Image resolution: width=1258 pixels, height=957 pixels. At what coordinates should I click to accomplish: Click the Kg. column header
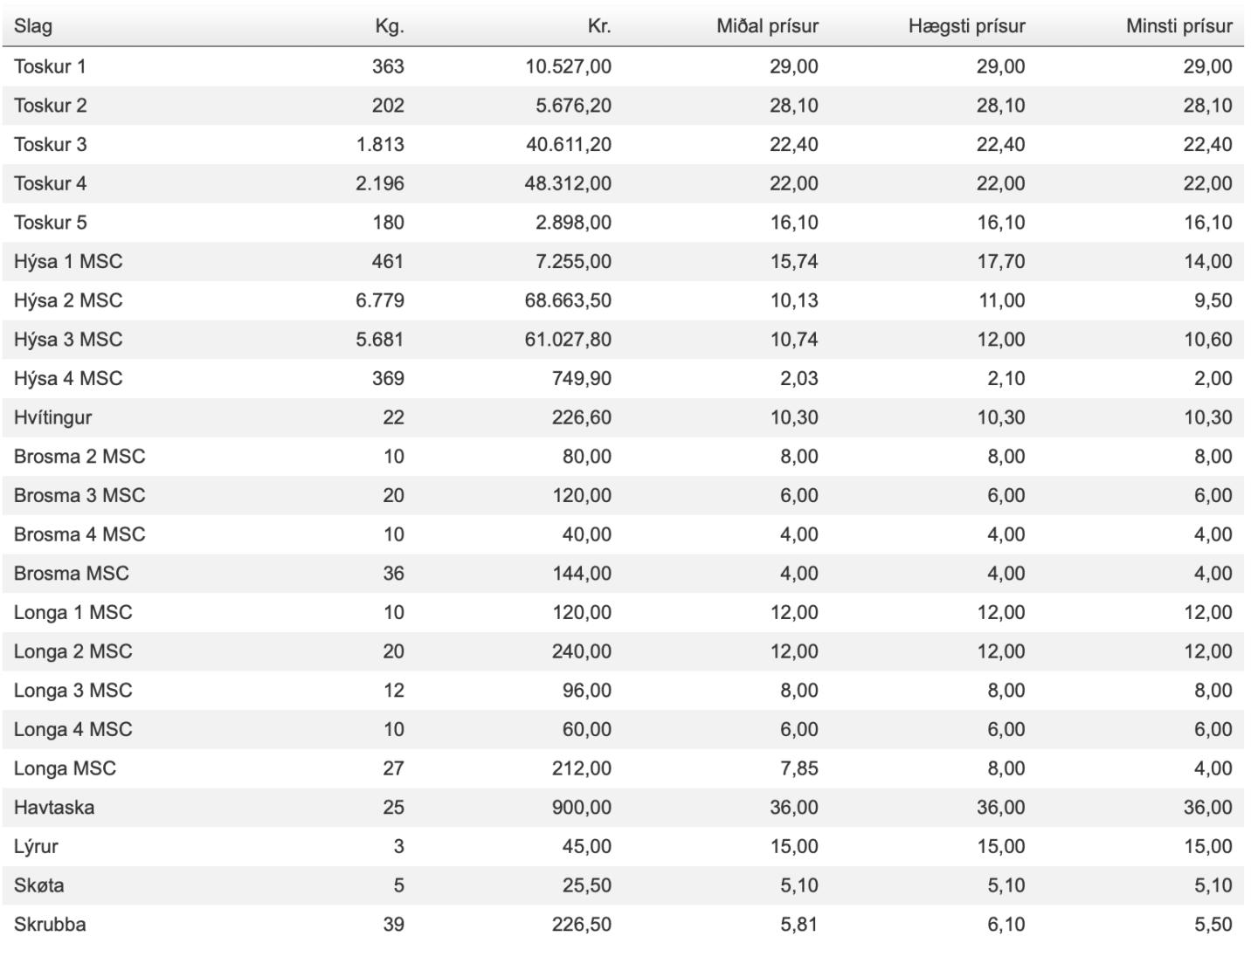(390, 26)
